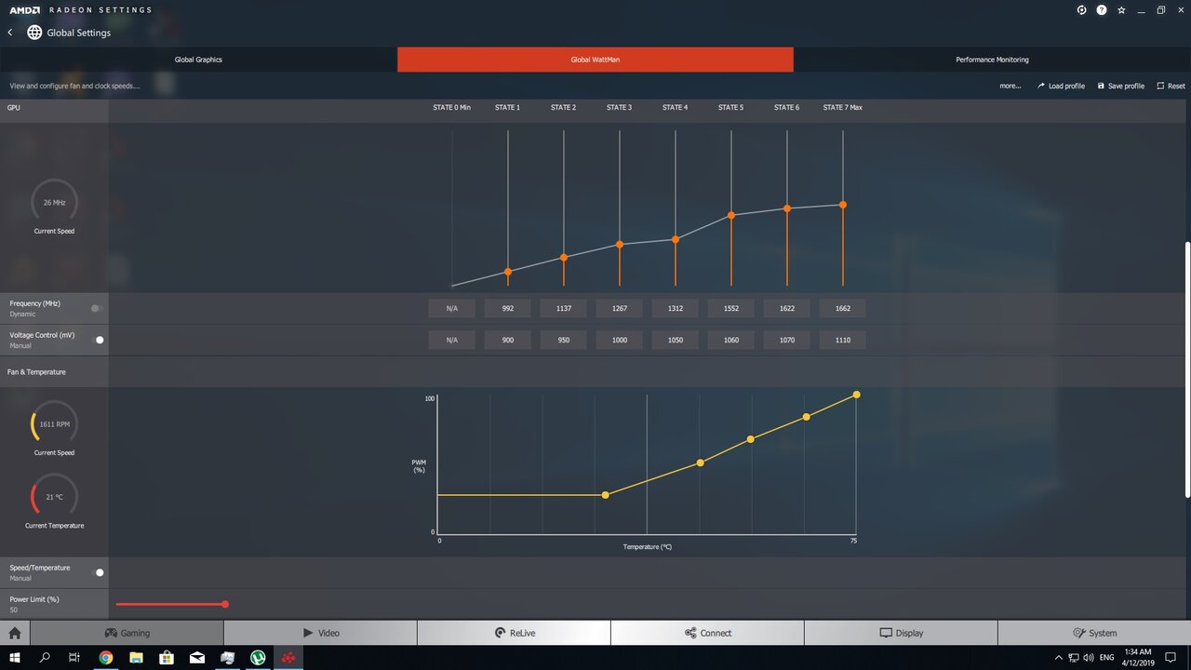Open Windows Start menu
The width and height of the screenshot is (1191, 670).
coord(15,658)
